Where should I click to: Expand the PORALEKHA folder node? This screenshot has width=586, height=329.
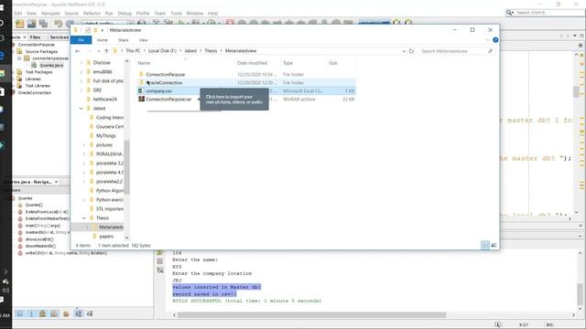pyautogui.click(x=84, y=154)
